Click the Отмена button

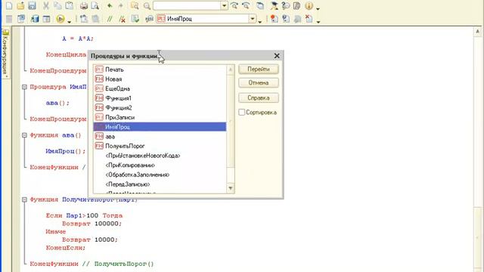(x=259, y=82)
